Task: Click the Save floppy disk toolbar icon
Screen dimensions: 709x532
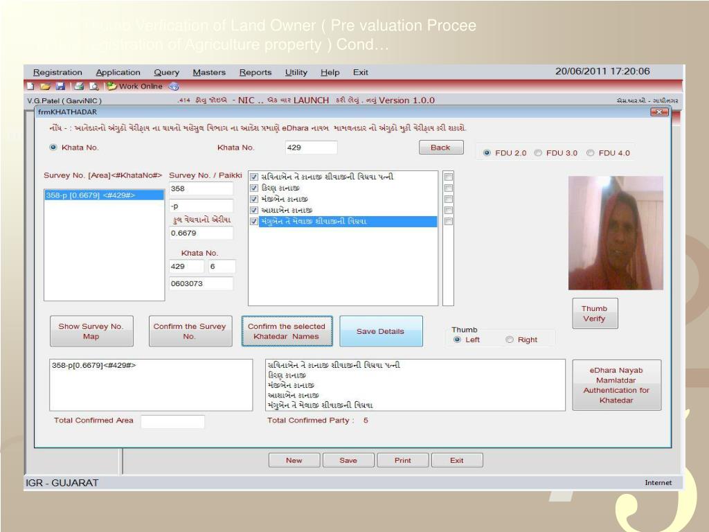Action: point(60,86)
